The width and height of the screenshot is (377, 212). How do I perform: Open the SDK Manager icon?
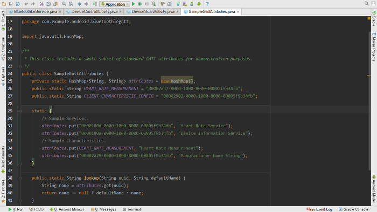click(192, 4)
